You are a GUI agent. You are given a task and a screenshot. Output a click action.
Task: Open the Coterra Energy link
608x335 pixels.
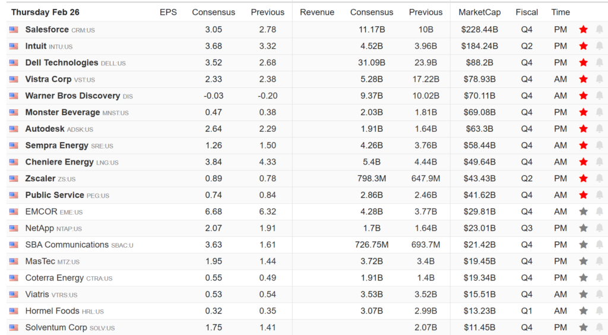click(54, 277)
